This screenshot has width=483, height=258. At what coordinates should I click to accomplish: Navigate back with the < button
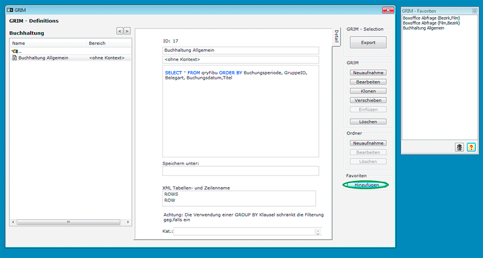tap(120, 31)
